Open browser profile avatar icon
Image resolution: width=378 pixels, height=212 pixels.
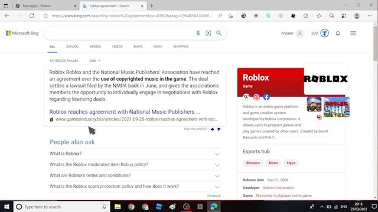pyautogui.click(x=357, y=16)
